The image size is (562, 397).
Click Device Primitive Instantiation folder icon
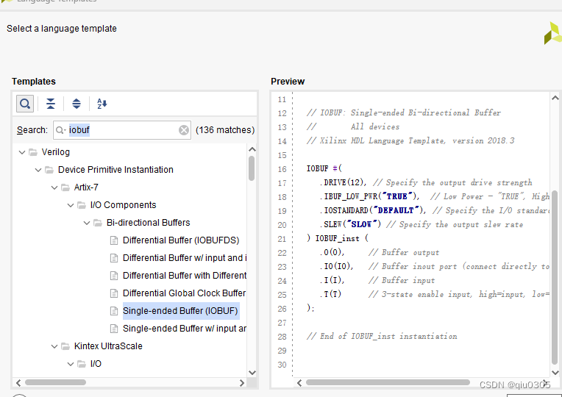coord(49,170)
